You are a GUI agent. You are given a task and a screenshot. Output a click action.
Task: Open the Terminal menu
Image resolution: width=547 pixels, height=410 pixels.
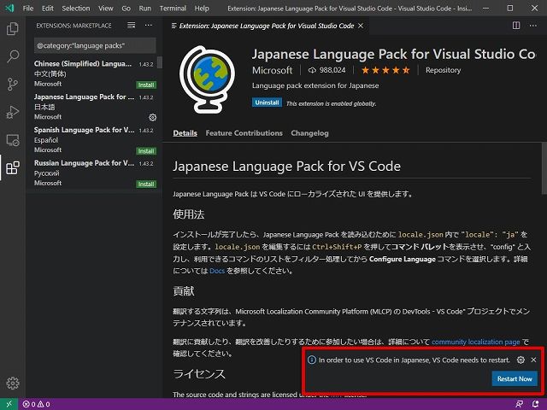[173, 8]
